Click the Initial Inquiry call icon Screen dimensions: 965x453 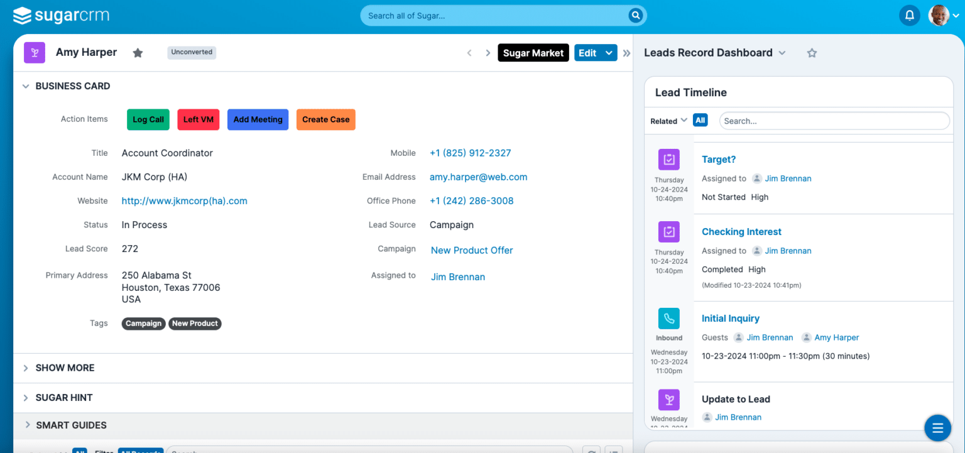pos(669,319)
